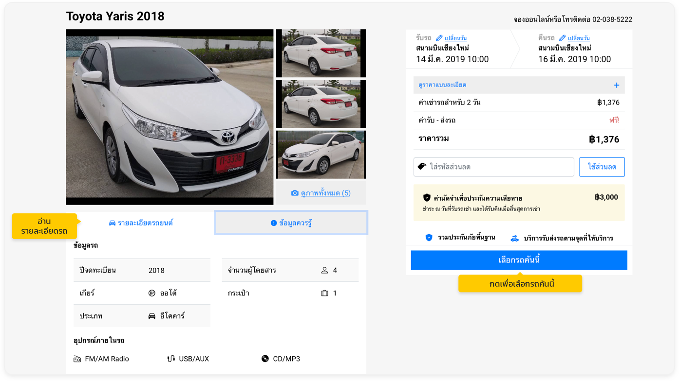Change the pickup date via เปลี่ยนวัน link
Viewport: 679px width, 381px height.
point(455,38)
